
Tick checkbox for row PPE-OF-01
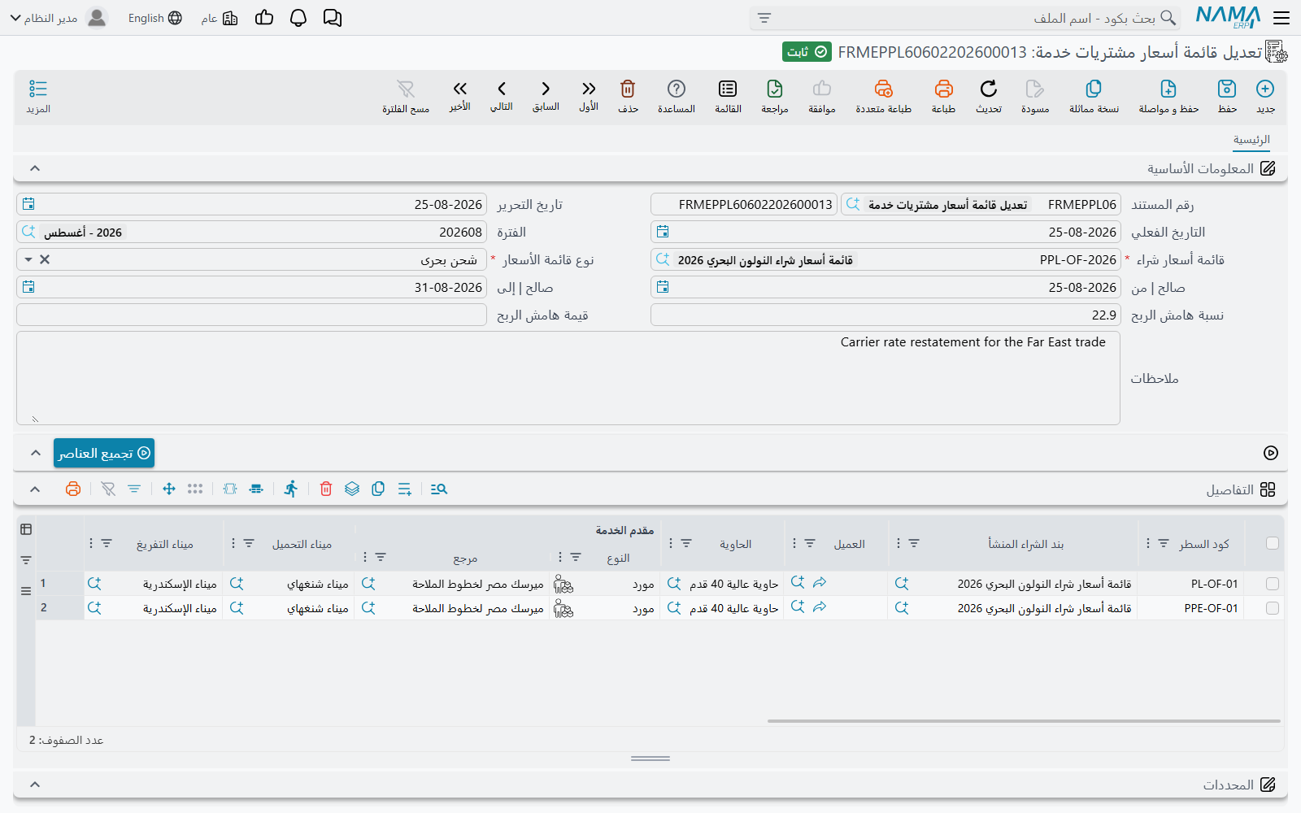click(x=1273, y=608)
